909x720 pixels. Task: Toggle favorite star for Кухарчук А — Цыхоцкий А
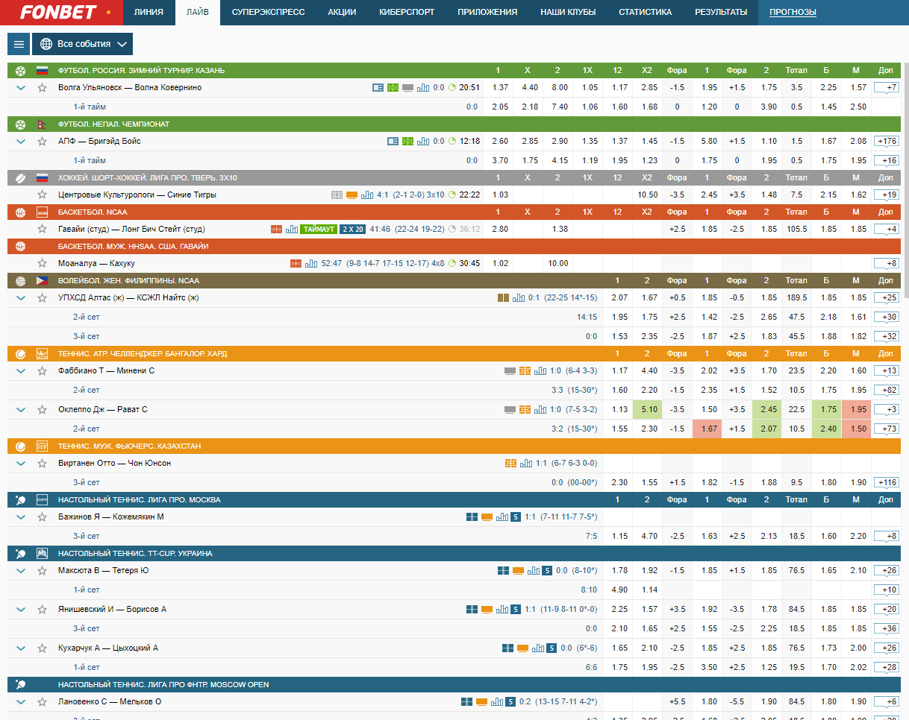pos(42,648)
